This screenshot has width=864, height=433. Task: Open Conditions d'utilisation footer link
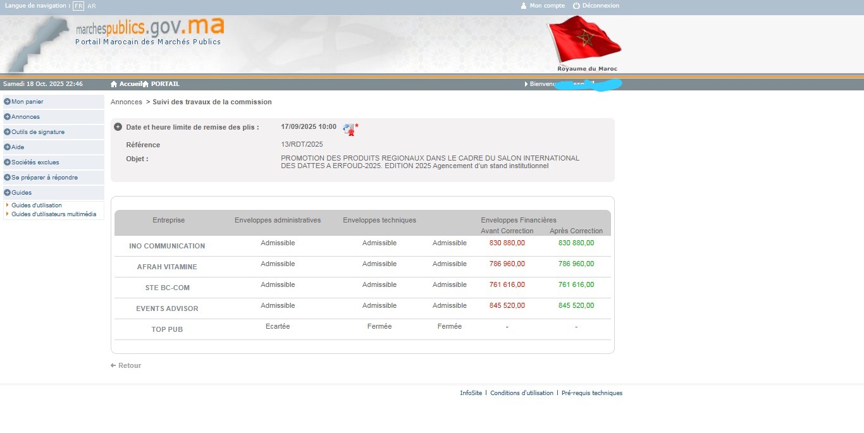point(521,393)
